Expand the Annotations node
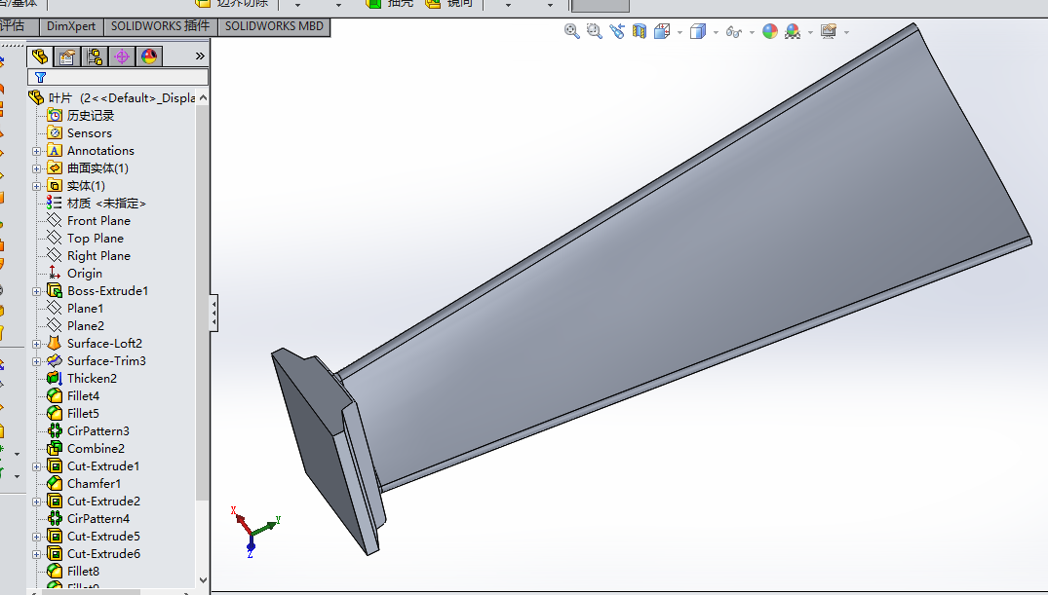The width and height of the screenshot is (1048, 595). click(37, 151)
